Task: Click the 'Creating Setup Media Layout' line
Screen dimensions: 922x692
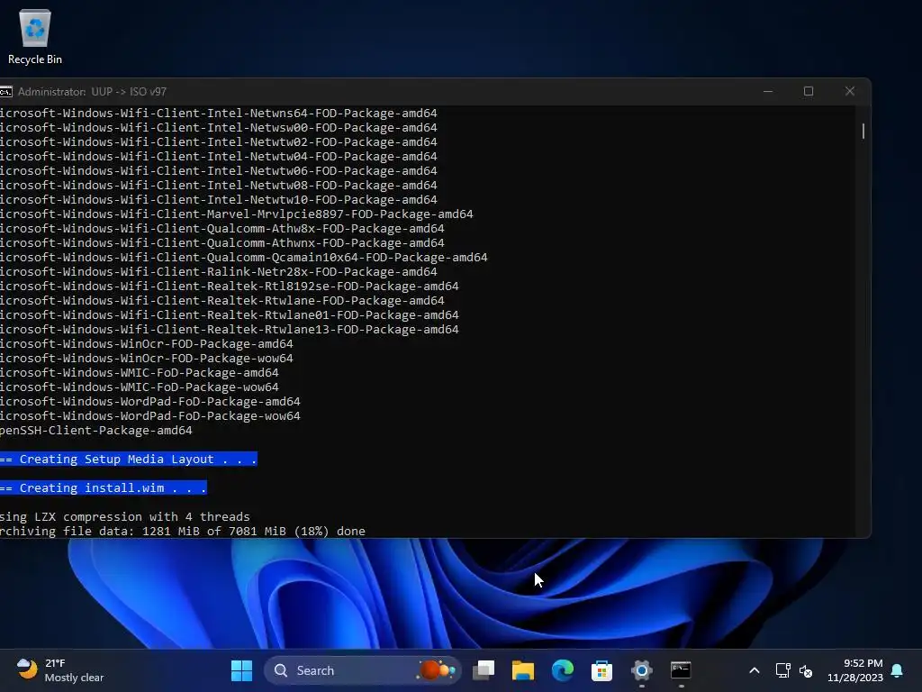Action: point(128,459)
